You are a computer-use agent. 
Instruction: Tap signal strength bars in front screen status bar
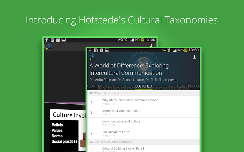(x=175, y=50)
